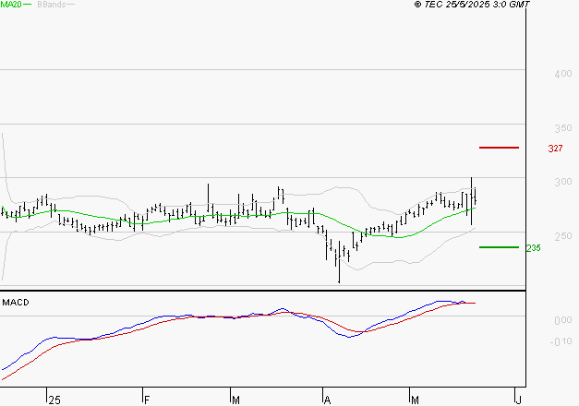
Task: Click the A April marker on the time axis
Action: coord(327,400)
